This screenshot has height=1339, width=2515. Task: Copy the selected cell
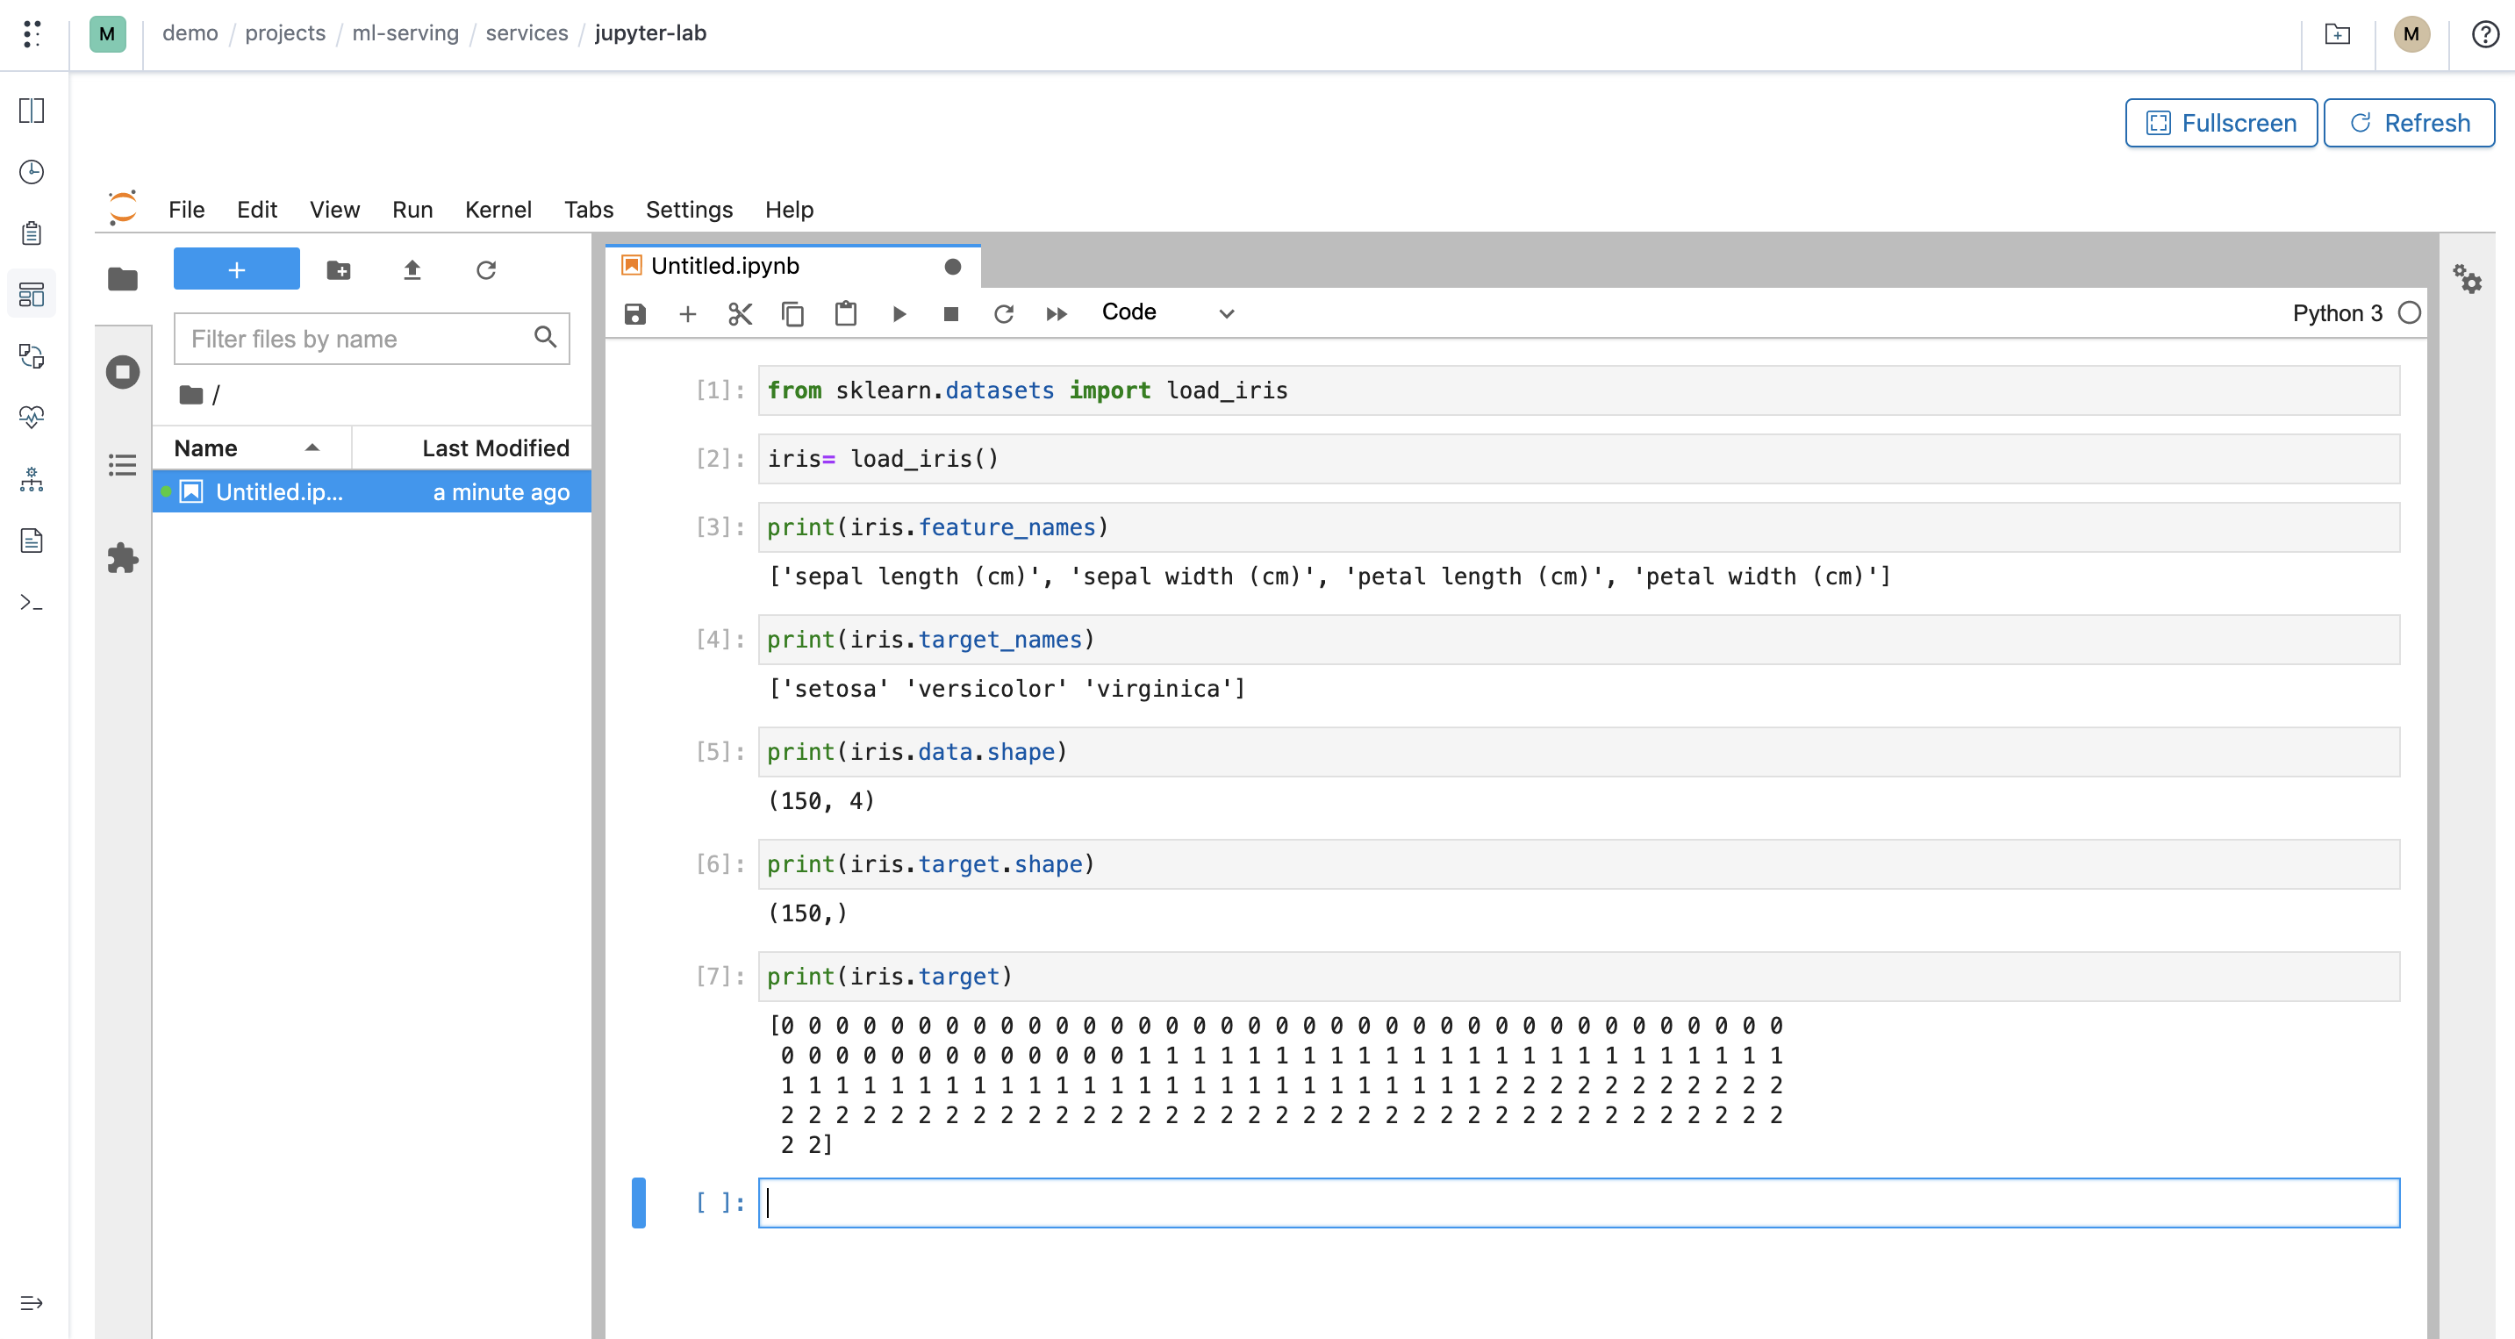click(792, 313)
